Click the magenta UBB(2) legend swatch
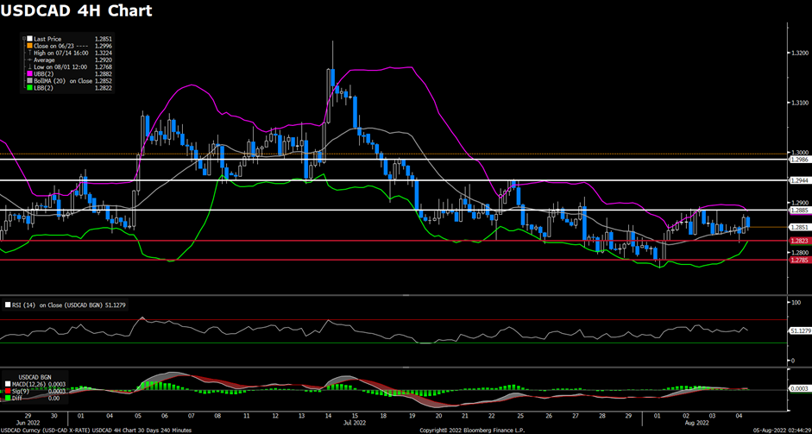Viewport: 812px width, 434px height. click(28, 73)
